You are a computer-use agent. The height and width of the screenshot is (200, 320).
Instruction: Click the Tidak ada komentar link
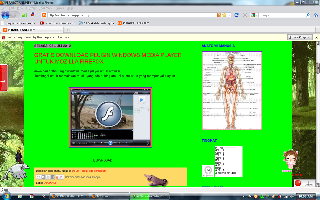pos(93,171)
